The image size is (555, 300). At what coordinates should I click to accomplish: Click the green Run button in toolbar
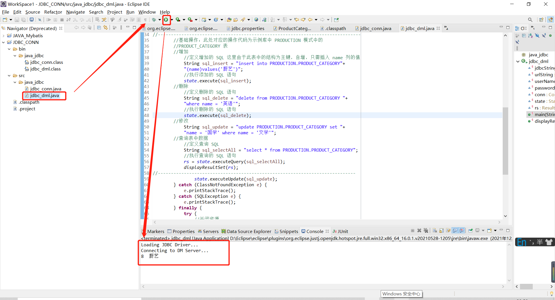tap(166, 20)
